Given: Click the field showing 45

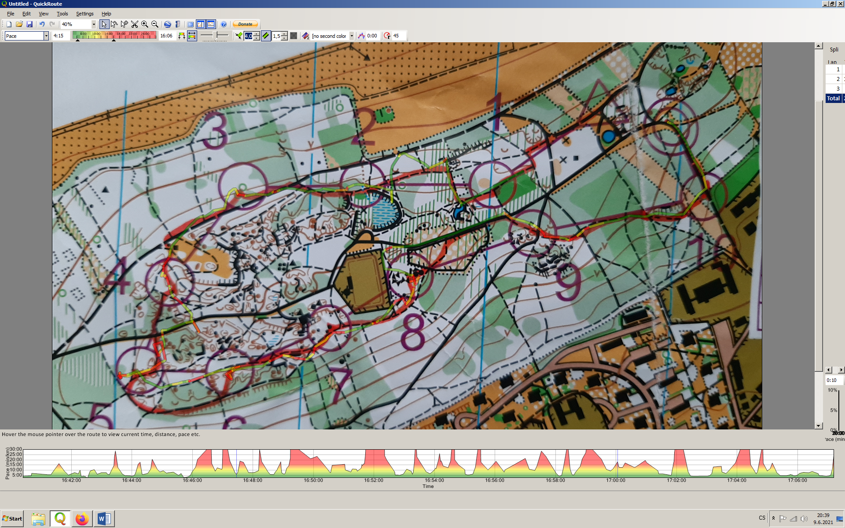Looking at the screenshot, I should [398, 36].
